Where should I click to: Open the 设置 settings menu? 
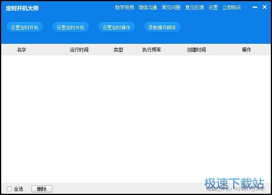[213, 7]
